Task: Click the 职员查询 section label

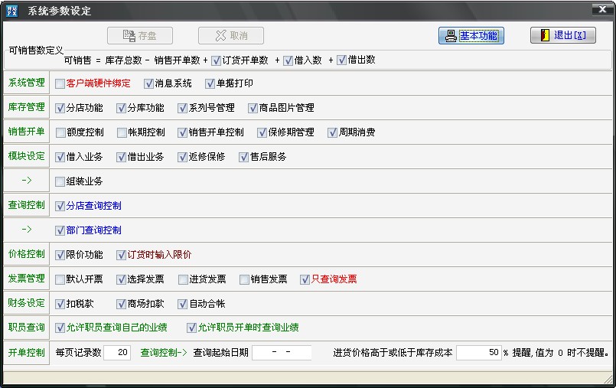Action: point(26,327)
